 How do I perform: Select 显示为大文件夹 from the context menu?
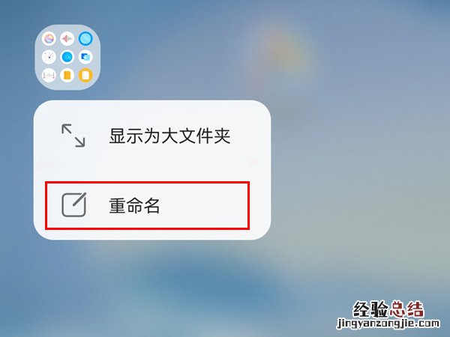point(169,136)
